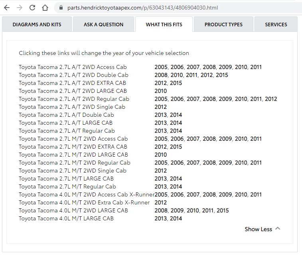302x257 pixels.
Task: Click 2005 for 4.0L Access Cab X-Runner
Action: pyautogui.click(x=161, y=195)
